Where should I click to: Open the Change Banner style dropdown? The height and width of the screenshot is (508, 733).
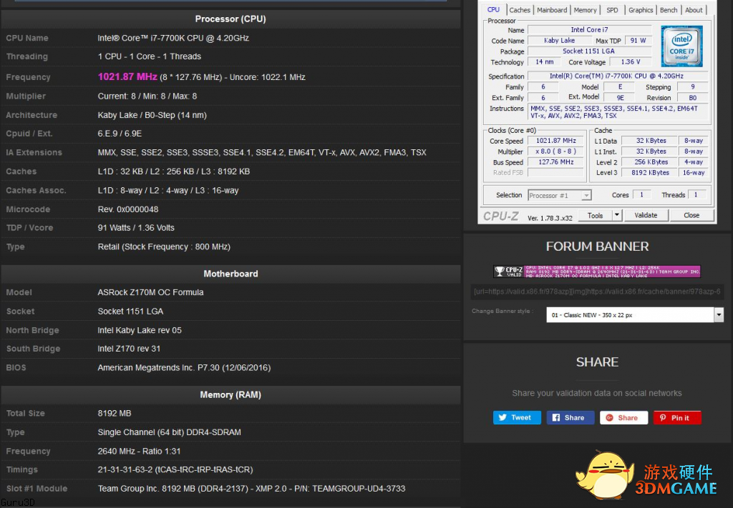pyautogui.click(x=635, y=315)
